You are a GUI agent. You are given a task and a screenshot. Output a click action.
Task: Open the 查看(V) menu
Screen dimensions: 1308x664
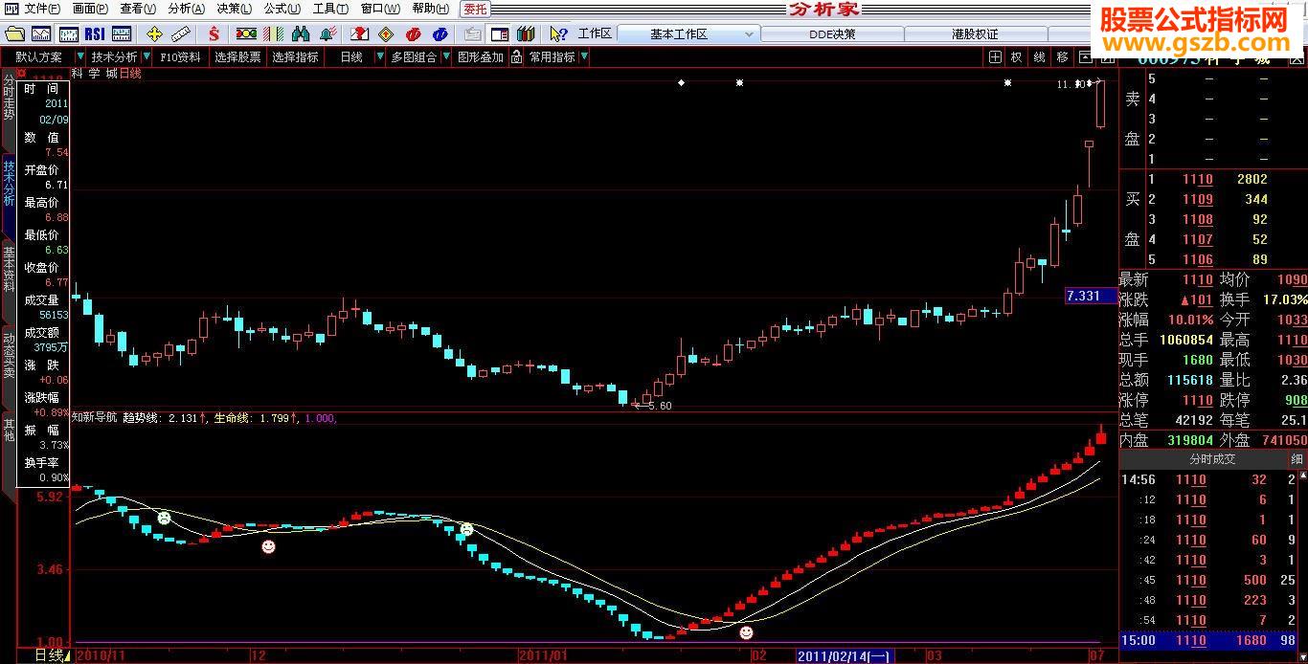pos(138,9)
